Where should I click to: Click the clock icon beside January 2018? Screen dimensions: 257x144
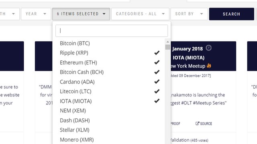click(x=208, y=48)
